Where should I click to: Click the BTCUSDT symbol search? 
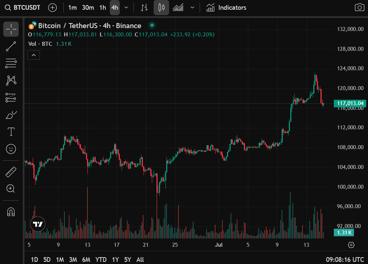(x=22, y=8)
